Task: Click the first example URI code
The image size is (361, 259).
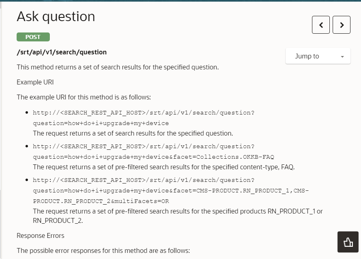Action: (143, 117)
